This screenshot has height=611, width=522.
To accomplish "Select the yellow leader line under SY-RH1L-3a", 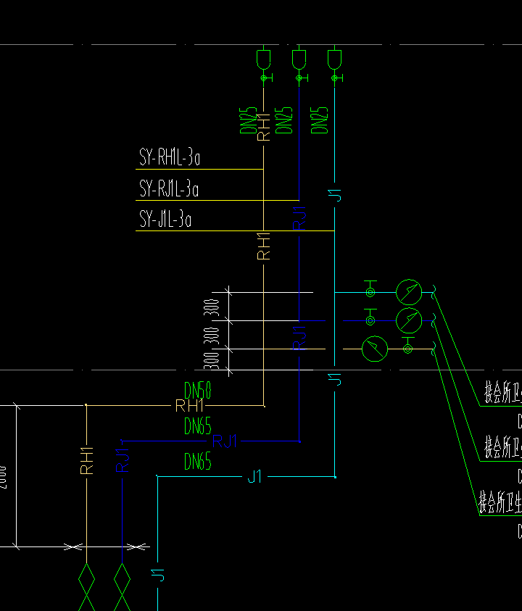I will (x=199, y=169).
